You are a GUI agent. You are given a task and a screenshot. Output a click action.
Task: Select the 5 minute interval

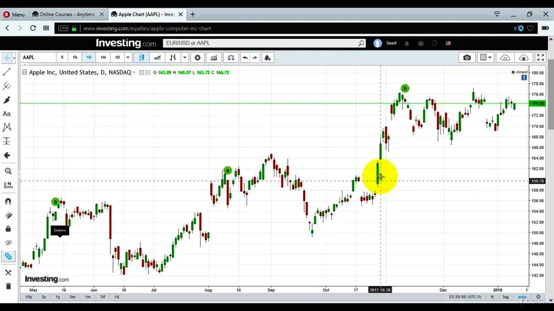pyautogui.click(x=62, y=57)
